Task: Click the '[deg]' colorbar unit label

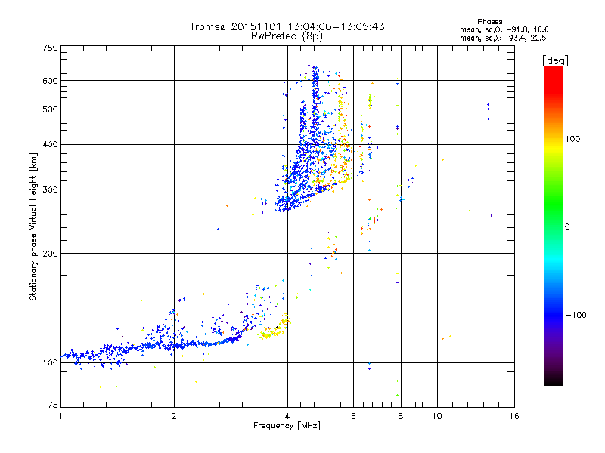Action: click(555, 60)
